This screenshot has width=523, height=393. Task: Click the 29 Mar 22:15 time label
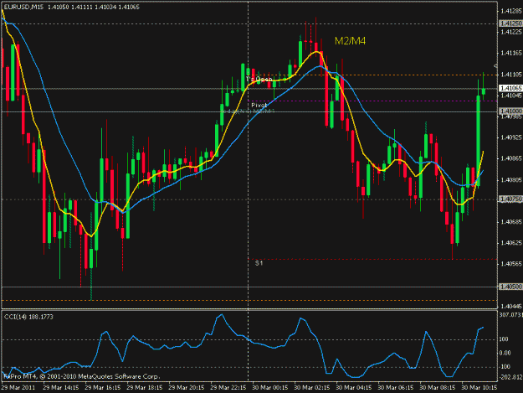click(x=228, y=388)
